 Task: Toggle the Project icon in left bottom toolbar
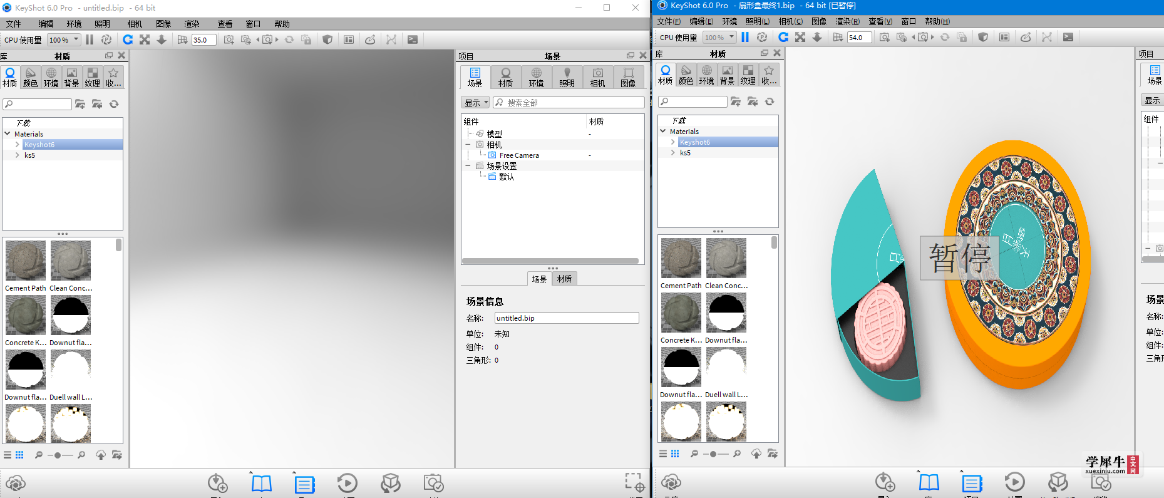click(x=305, y=484)
